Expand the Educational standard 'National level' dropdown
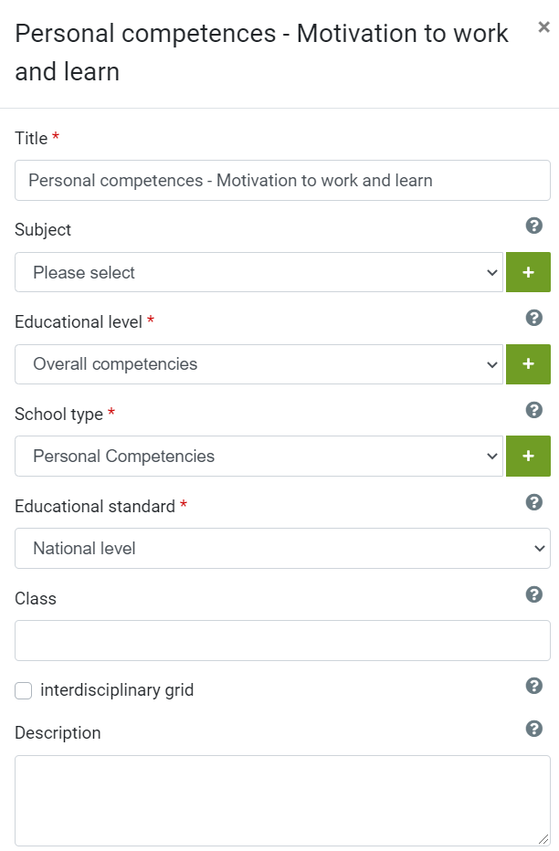559x851 pixels. coord(282,548)
